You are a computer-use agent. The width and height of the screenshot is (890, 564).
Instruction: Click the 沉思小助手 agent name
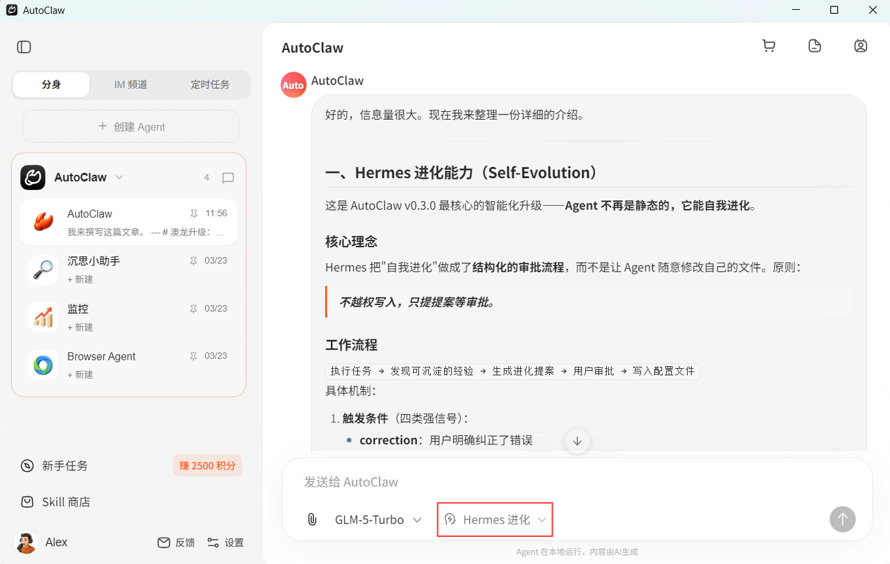(x=94, y=261)
